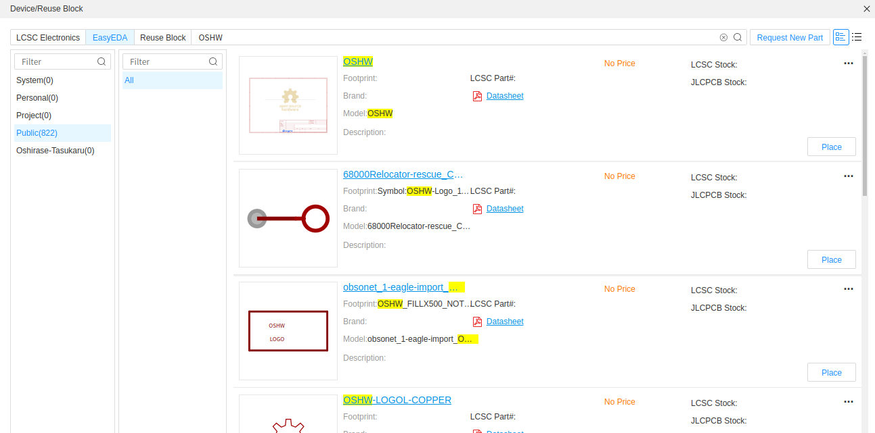Click the OSHW frame thumbnail
The width and height of the screenshot is (875, 433).
(x=288, y=105)
